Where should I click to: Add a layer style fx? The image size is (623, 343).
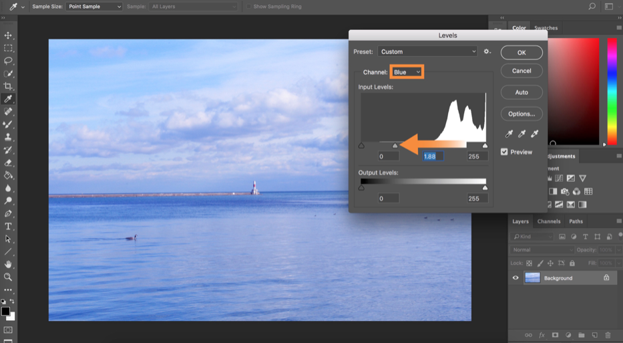tap(542, 335)
